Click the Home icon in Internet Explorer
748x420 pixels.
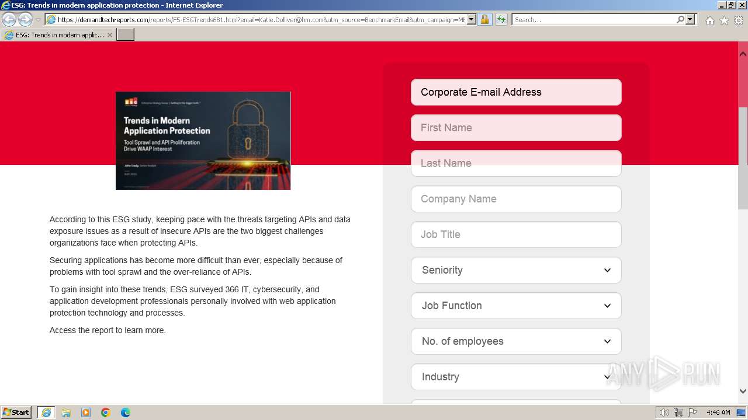point(709,20)
